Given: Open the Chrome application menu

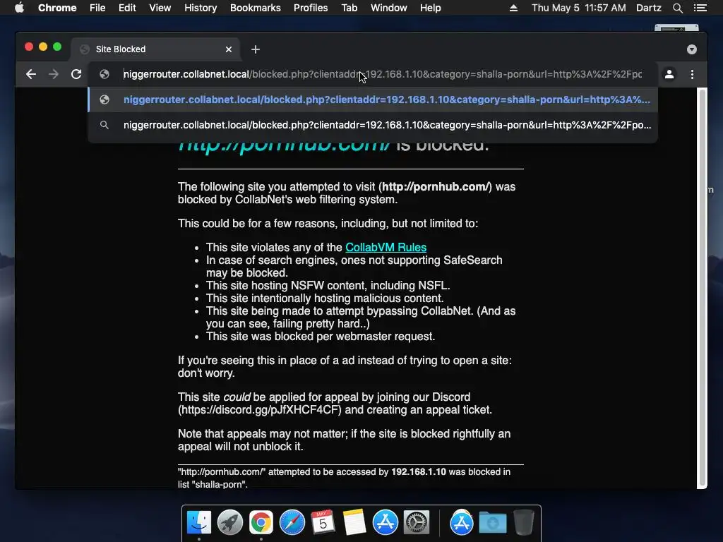Looking at the screenshot, I should coord(57,8).
